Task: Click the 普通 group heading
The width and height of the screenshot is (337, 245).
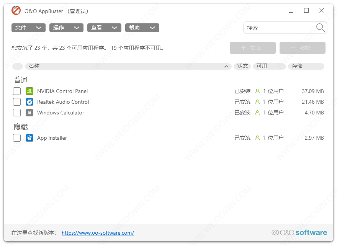Action: point(21,80)
